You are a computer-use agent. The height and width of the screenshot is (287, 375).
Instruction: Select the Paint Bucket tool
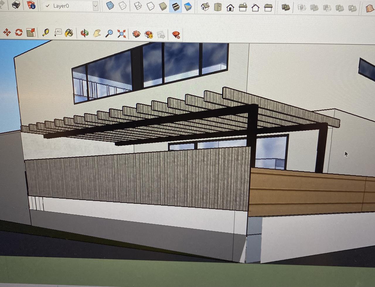69,33
